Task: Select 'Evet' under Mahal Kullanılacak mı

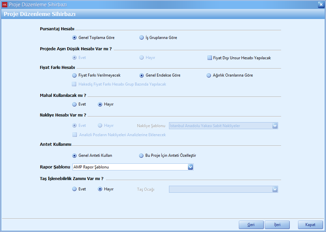Action: [75, 104]
